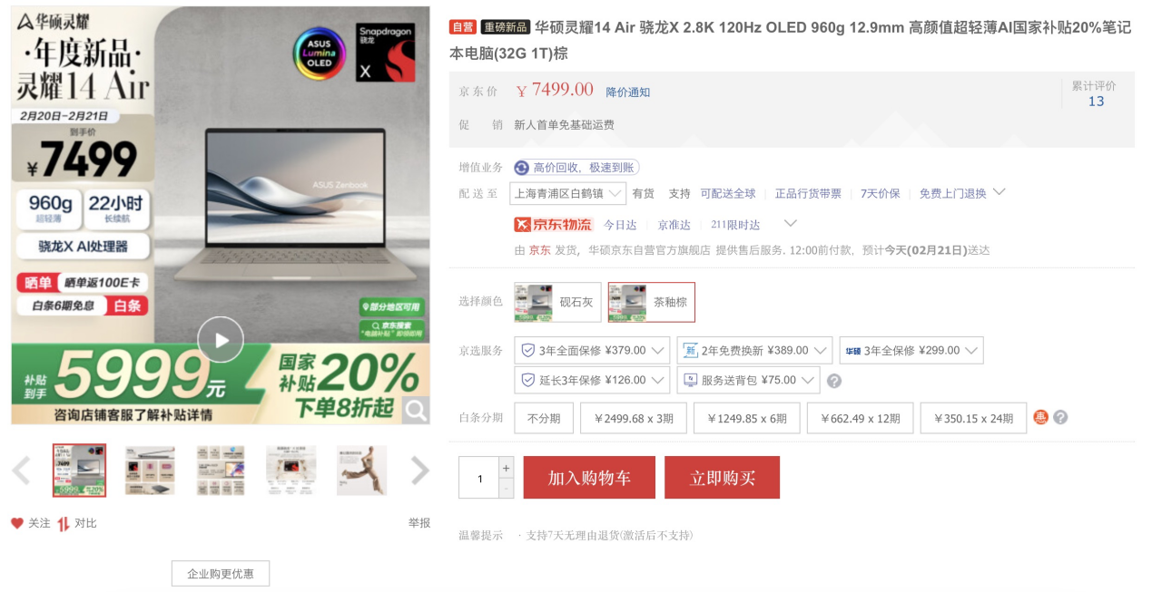Select the 砚石灰 color option
The height and width of the screenshot is (592, 1152).
[557, 302]
